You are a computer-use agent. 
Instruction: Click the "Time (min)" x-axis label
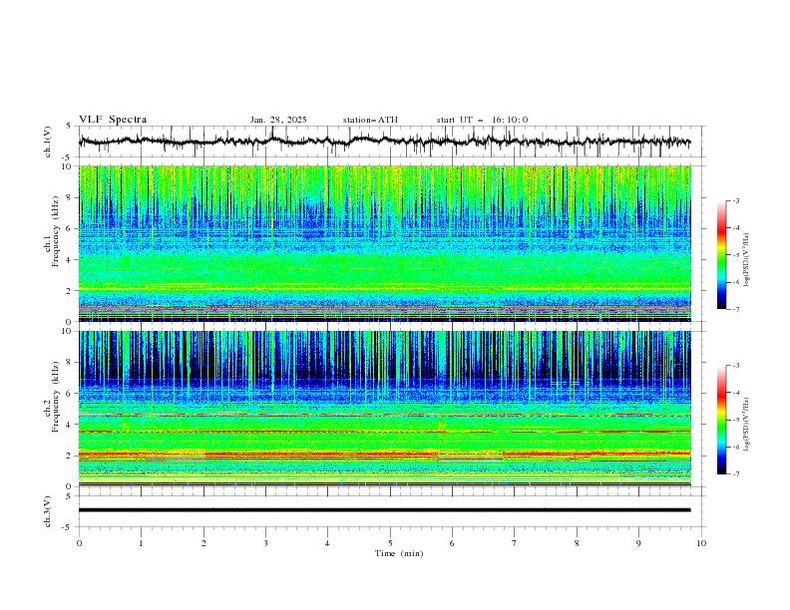point(399,553)
